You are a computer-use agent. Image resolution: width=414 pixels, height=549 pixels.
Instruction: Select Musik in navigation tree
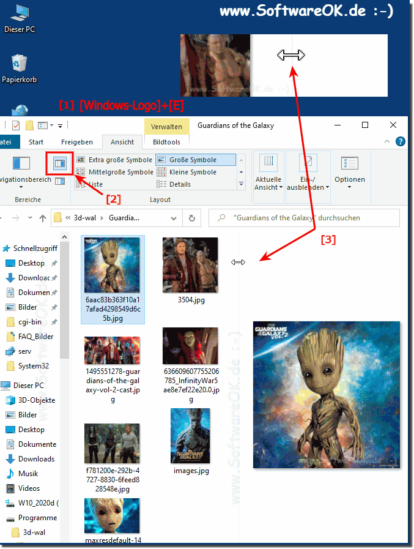(x=23, y=474)
